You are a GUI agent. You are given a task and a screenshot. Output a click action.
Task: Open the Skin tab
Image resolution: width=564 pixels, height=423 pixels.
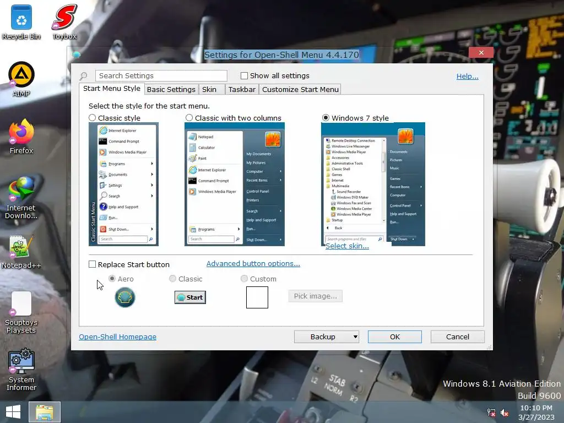209,90
